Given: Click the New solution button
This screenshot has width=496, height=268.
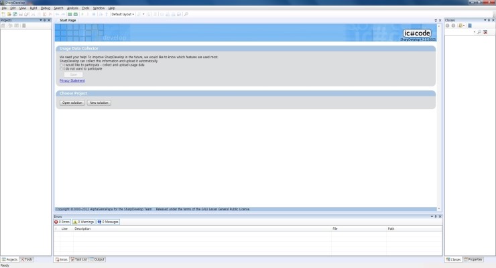Looking at the screenshot, I should point(99,103).
